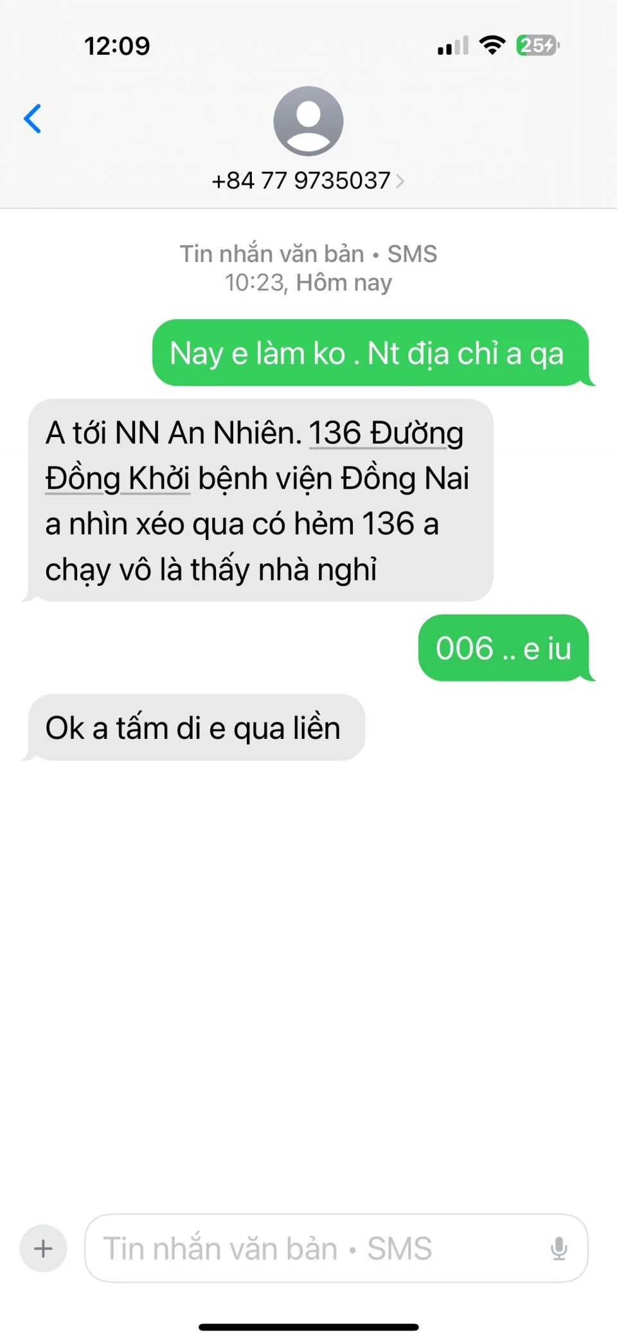The image size is (617, 1342).
Task: Tap the grey 'A tới NN An Nhiên' message
Action: tap(261, 500)
